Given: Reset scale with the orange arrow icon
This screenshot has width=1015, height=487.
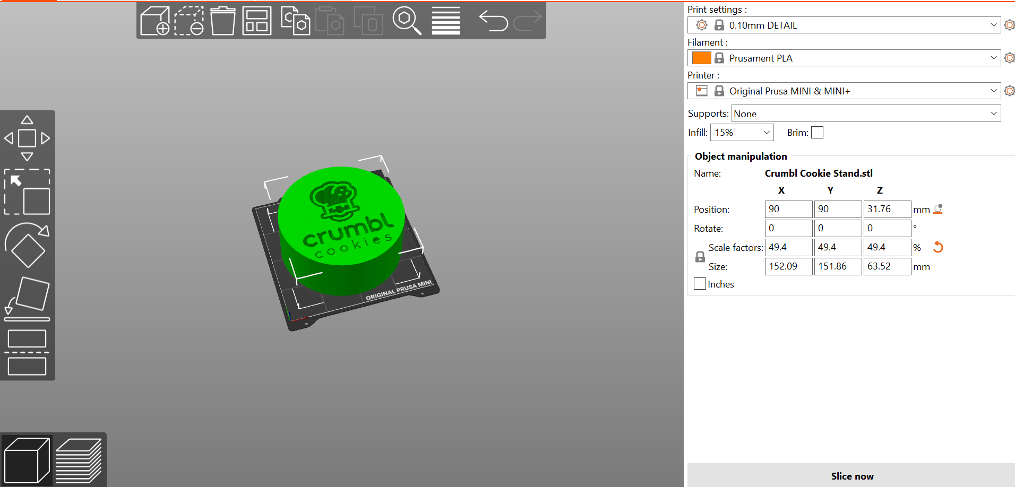Looking at the screenshot, I should (x=938, y=247).
